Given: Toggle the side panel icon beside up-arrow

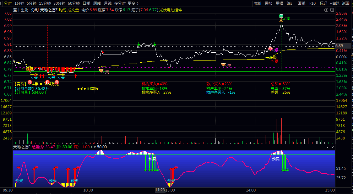Looking at the screenshot, I should (x=332, y=10).
